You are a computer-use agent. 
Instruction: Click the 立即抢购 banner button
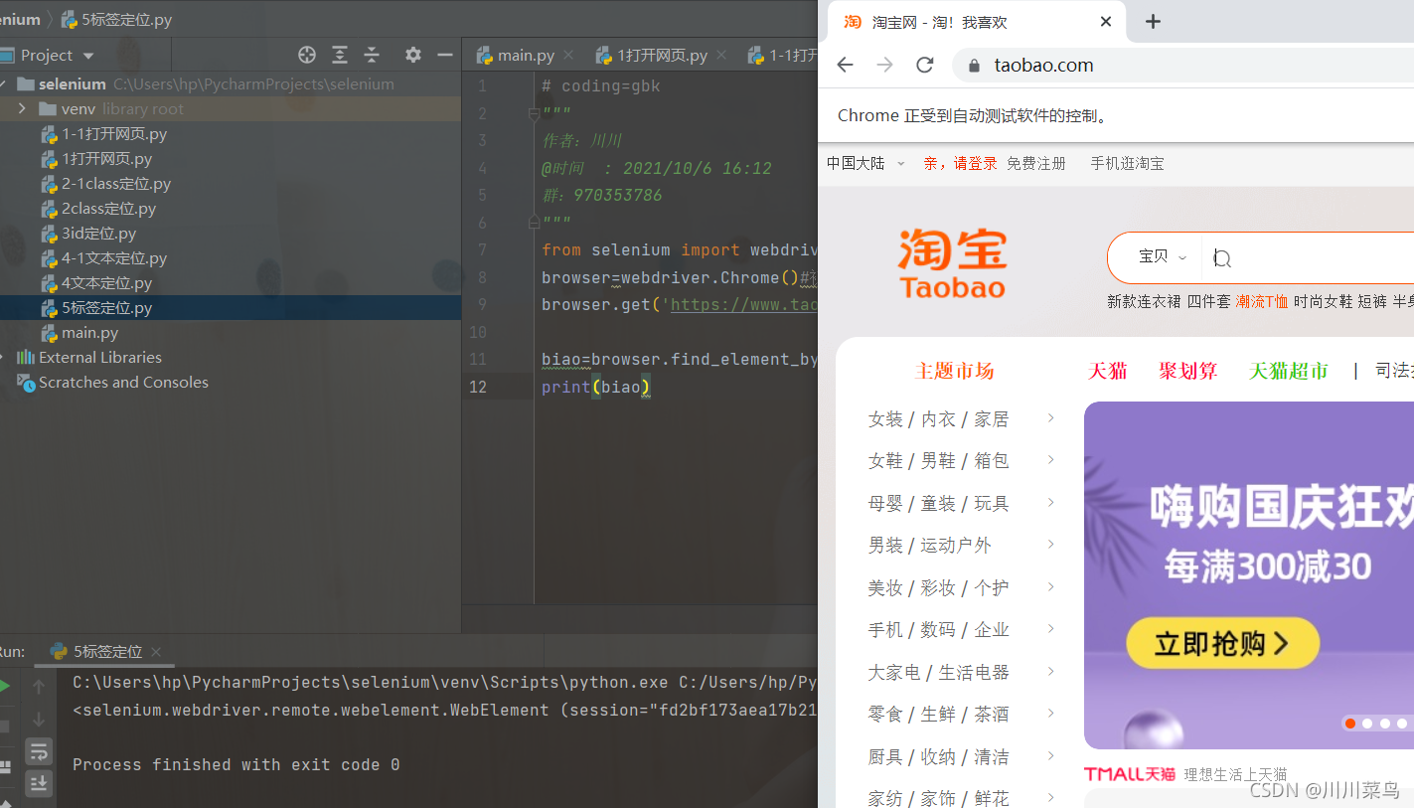pyautogui.click(x=1222, y=643)
